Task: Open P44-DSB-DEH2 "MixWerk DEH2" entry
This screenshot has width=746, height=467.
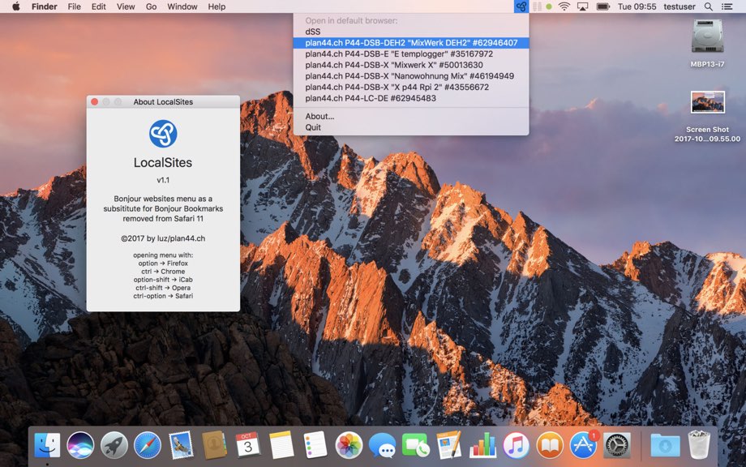Action: 411,43
